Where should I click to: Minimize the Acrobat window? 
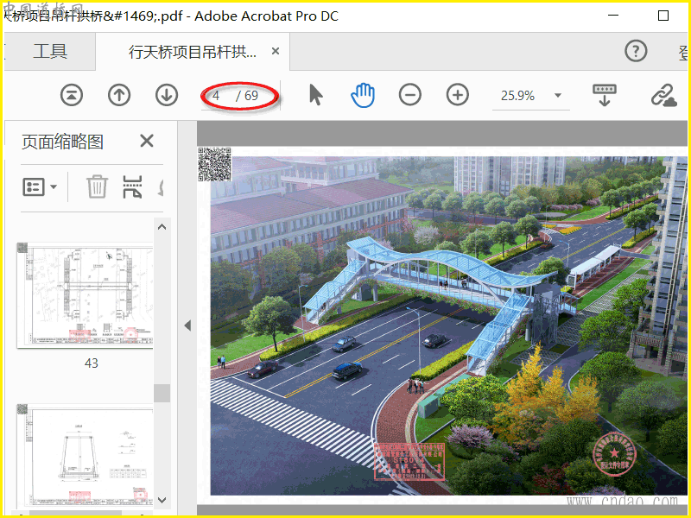613,16
